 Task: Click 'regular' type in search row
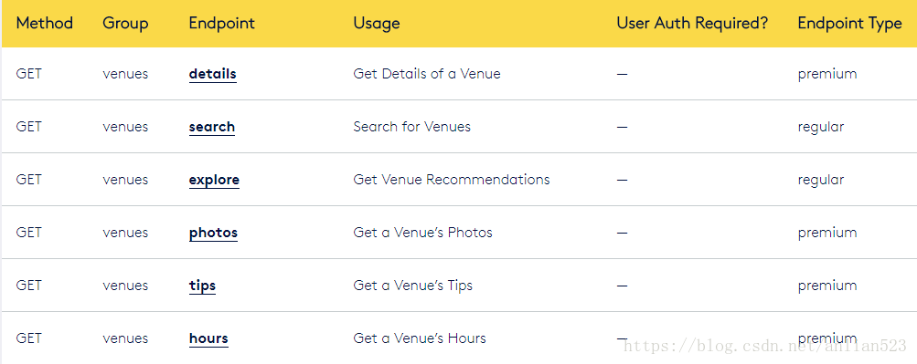820,127
